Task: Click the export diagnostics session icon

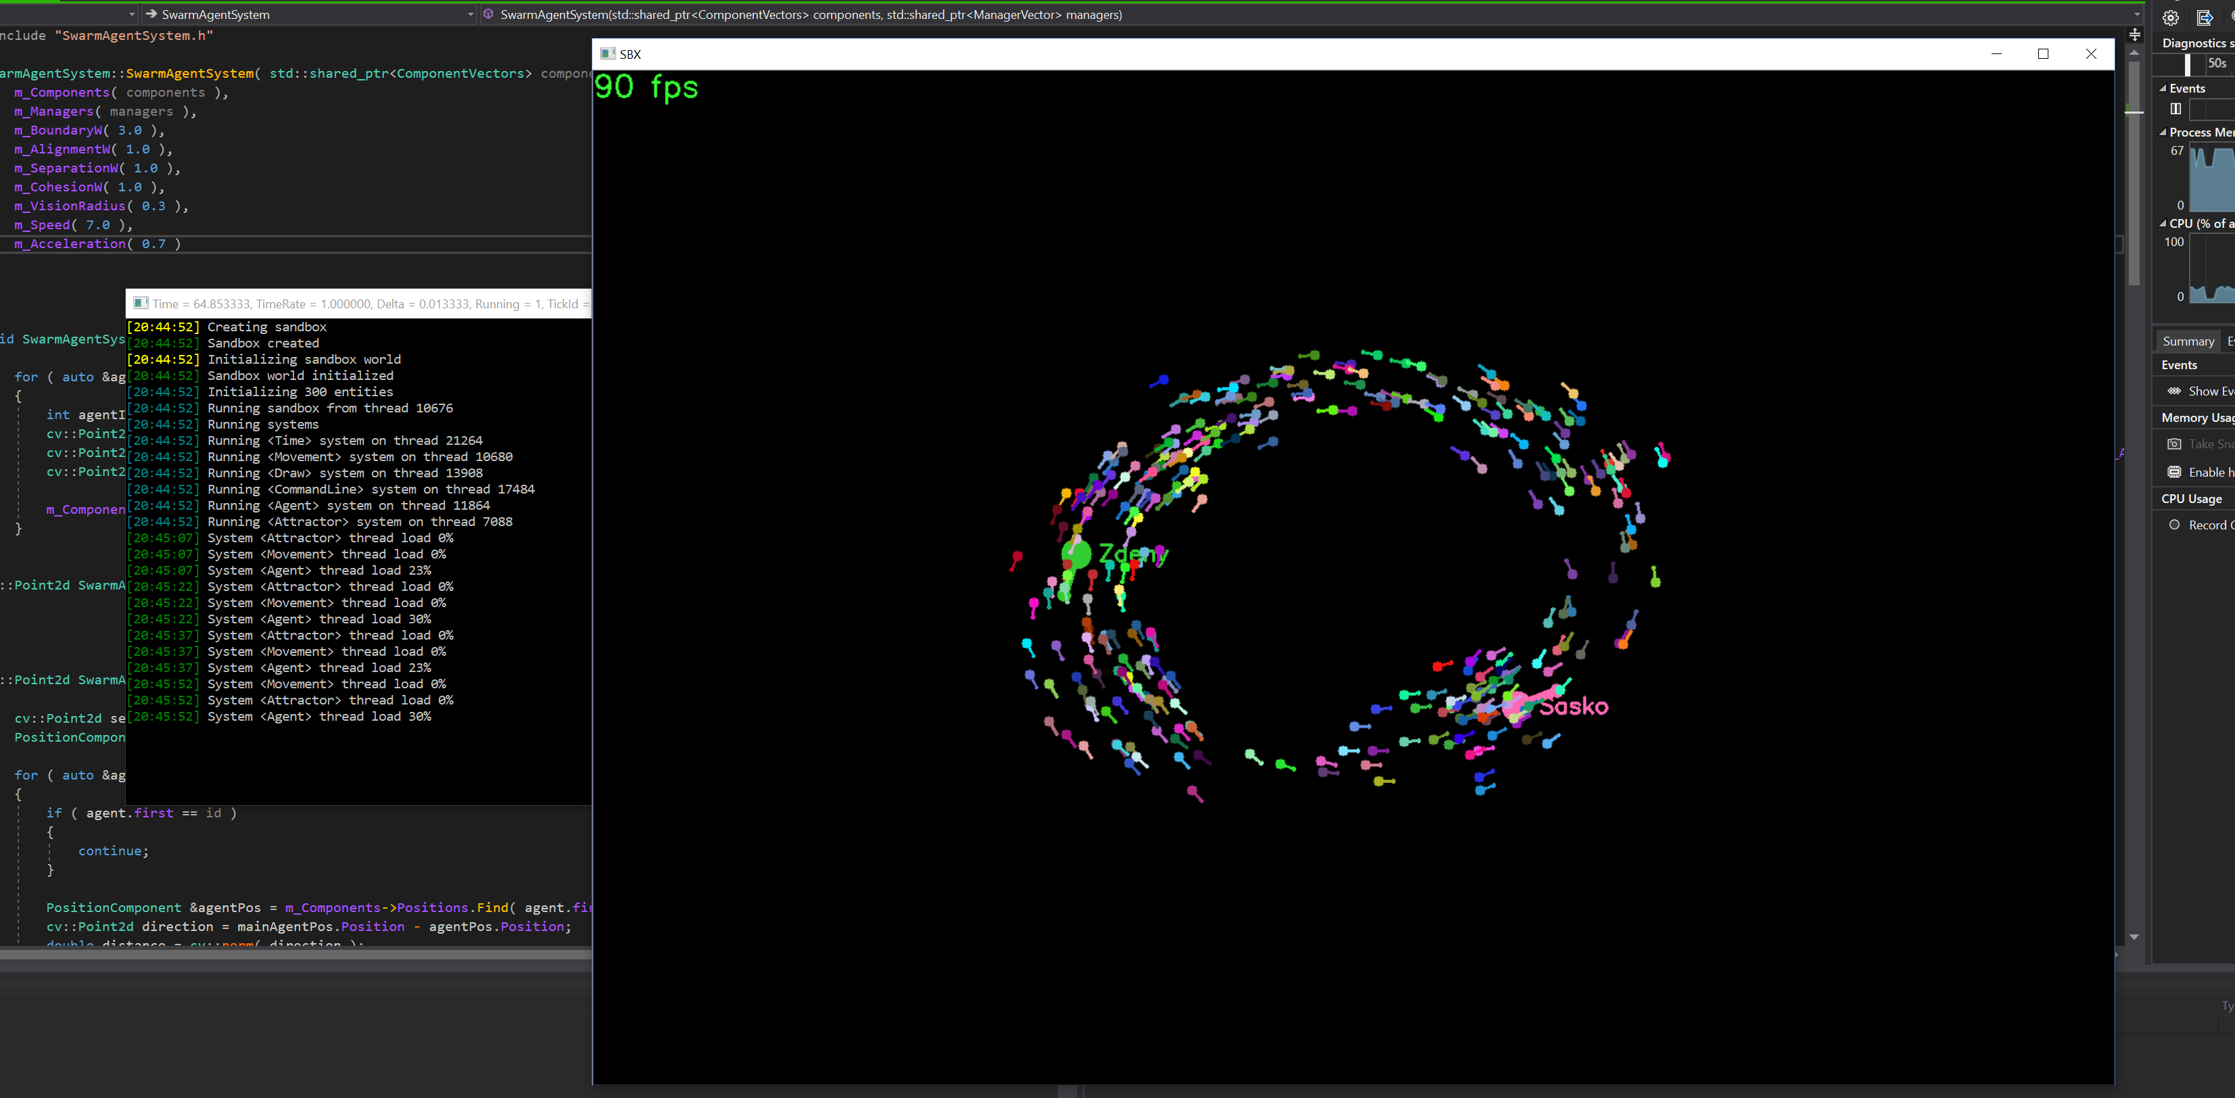Action: pyautogui.click(x=2205, y=18)
